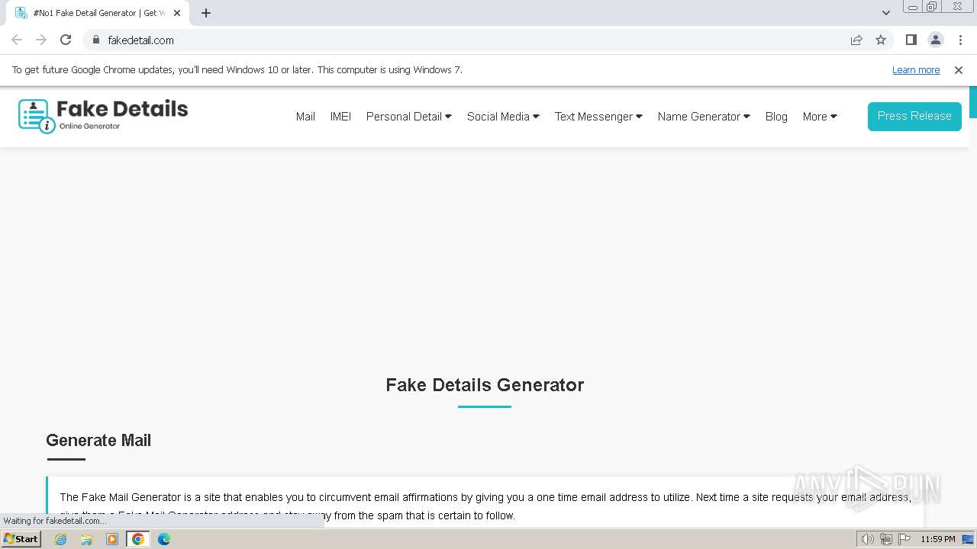Open the tab search chevron
This screenshot has height=549, width=977.
click(x=885, y=13)
